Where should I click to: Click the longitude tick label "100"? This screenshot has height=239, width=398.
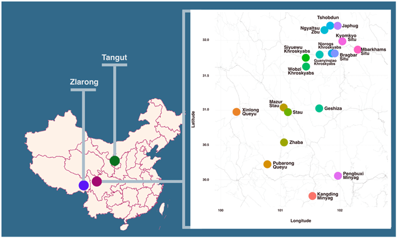pos(220,210)
